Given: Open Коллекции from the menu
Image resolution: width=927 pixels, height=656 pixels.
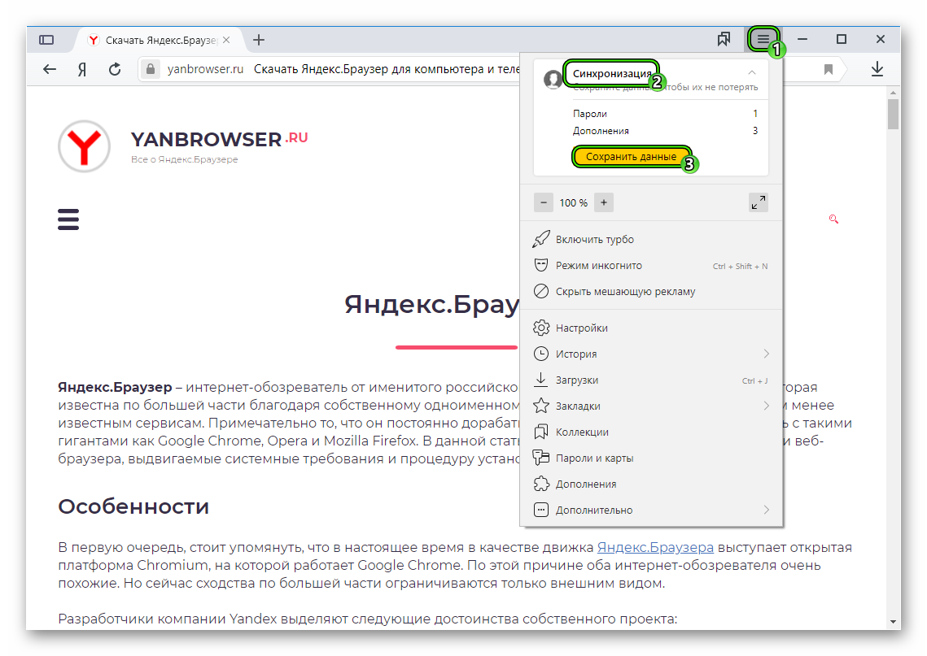Looking at the screenshot, I should click(651, 432).
